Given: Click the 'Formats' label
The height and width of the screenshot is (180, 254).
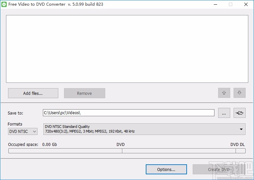Looking at the screenshot, I should click(15, 124).
